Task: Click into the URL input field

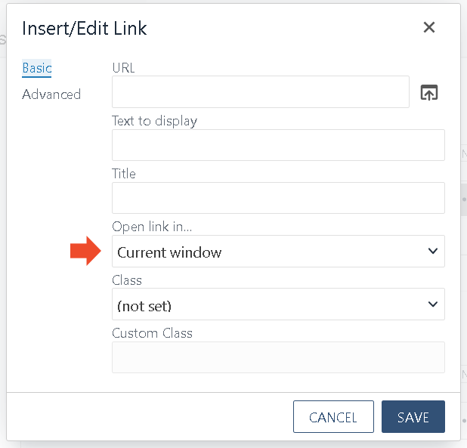Action: (x=261, y=91)
